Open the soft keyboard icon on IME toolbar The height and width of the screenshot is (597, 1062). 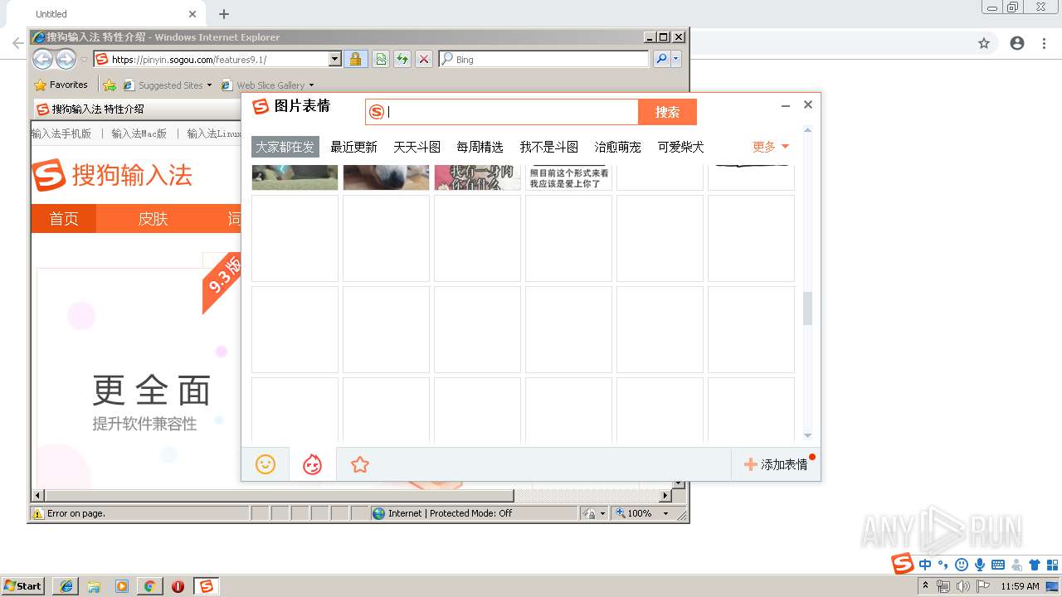(998, 565)
